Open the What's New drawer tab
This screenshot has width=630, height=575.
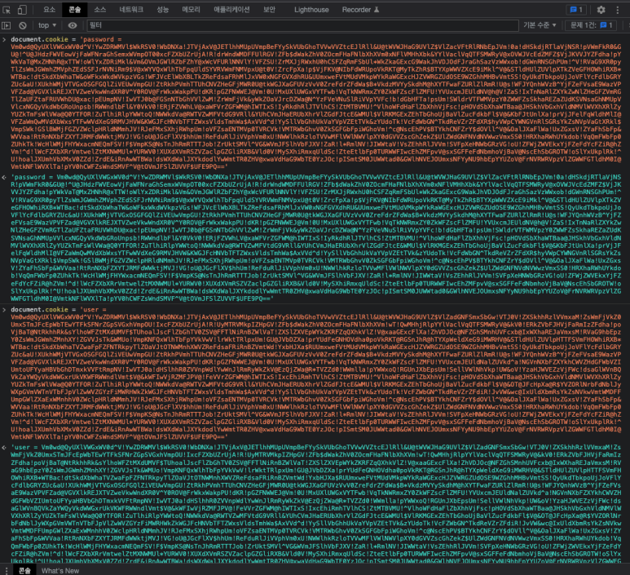point(60,571)
